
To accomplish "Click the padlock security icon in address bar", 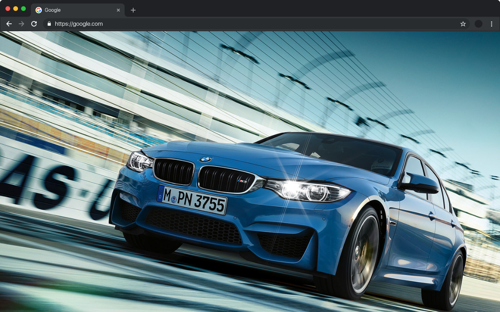I will click(x=49, y=24).
